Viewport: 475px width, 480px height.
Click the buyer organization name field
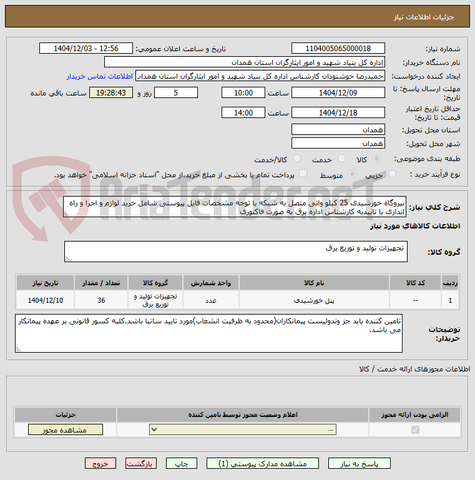coord(245,62)
